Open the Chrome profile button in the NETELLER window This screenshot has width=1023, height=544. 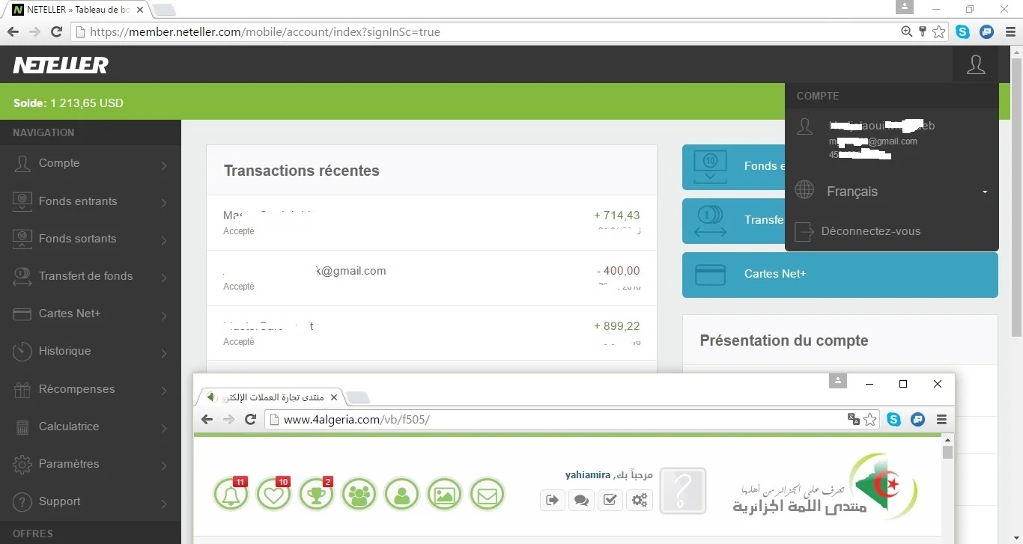(x=905, y=7)
